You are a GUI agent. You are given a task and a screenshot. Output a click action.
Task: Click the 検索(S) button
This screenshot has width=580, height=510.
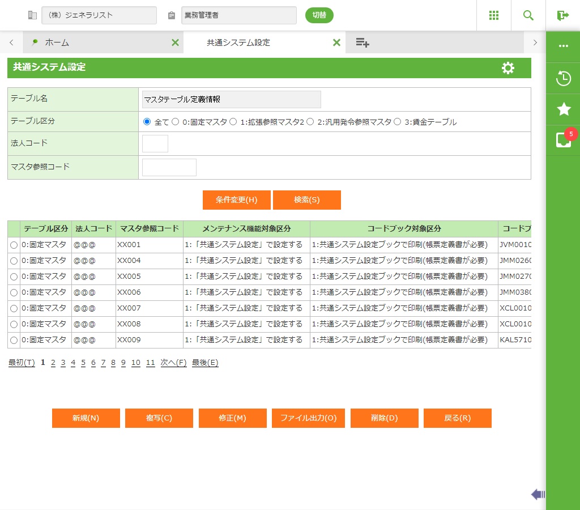click(306, 200)
